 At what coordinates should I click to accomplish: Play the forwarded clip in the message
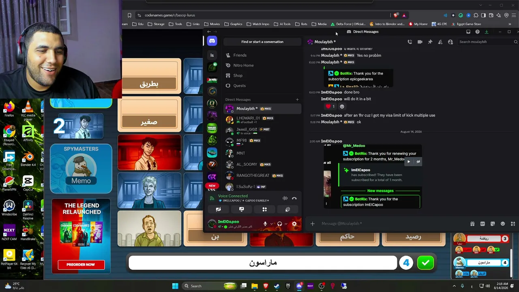409,161
